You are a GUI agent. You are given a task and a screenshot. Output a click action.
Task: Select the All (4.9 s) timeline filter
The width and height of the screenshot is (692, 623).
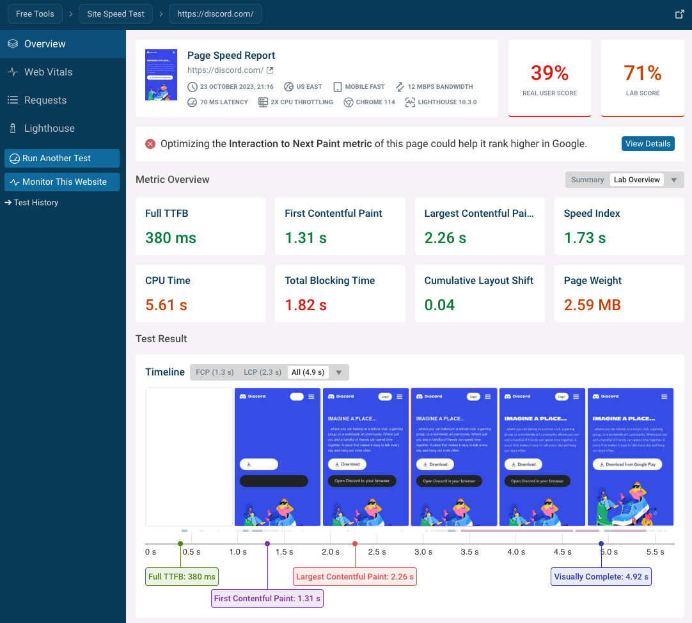[x=308, y=372]
